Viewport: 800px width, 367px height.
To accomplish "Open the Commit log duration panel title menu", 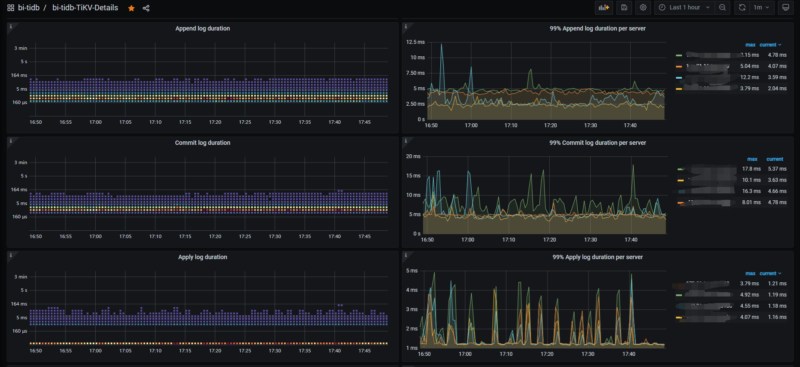I will [202, 143].
